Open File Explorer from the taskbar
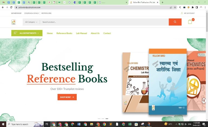Image resolution: width=208 pixels, height=127 pixels. [x=92, y=124]
